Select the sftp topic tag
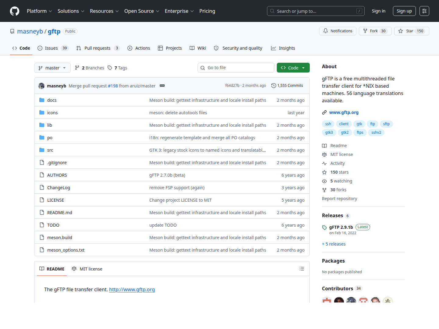 387,124
